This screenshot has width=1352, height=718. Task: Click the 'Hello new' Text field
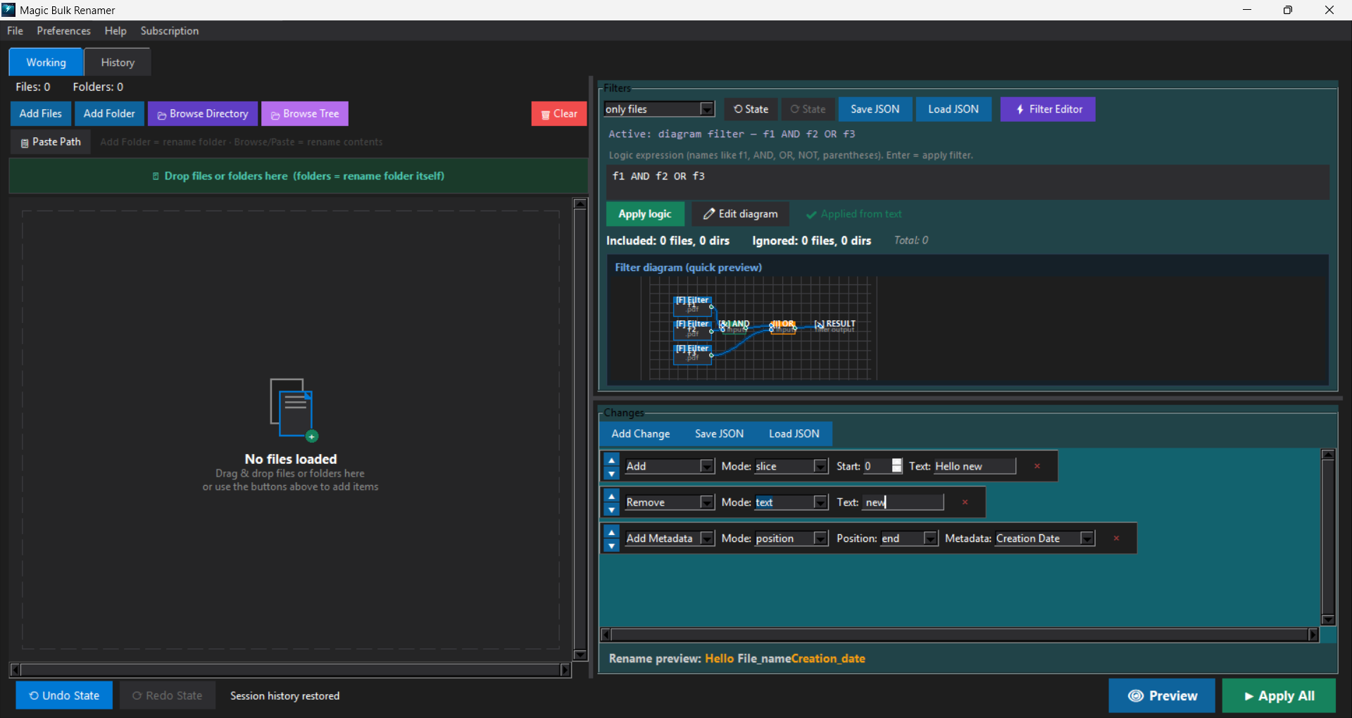pos(975,466)
